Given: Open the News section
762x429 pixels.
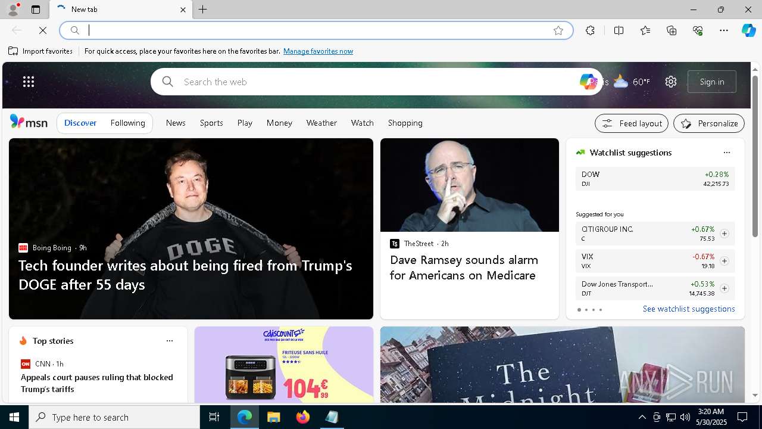Looking at the screenshot, I should 176,123.
